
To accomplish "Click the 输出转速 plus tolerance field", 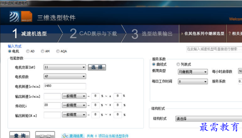I will (x=118, y=96).
